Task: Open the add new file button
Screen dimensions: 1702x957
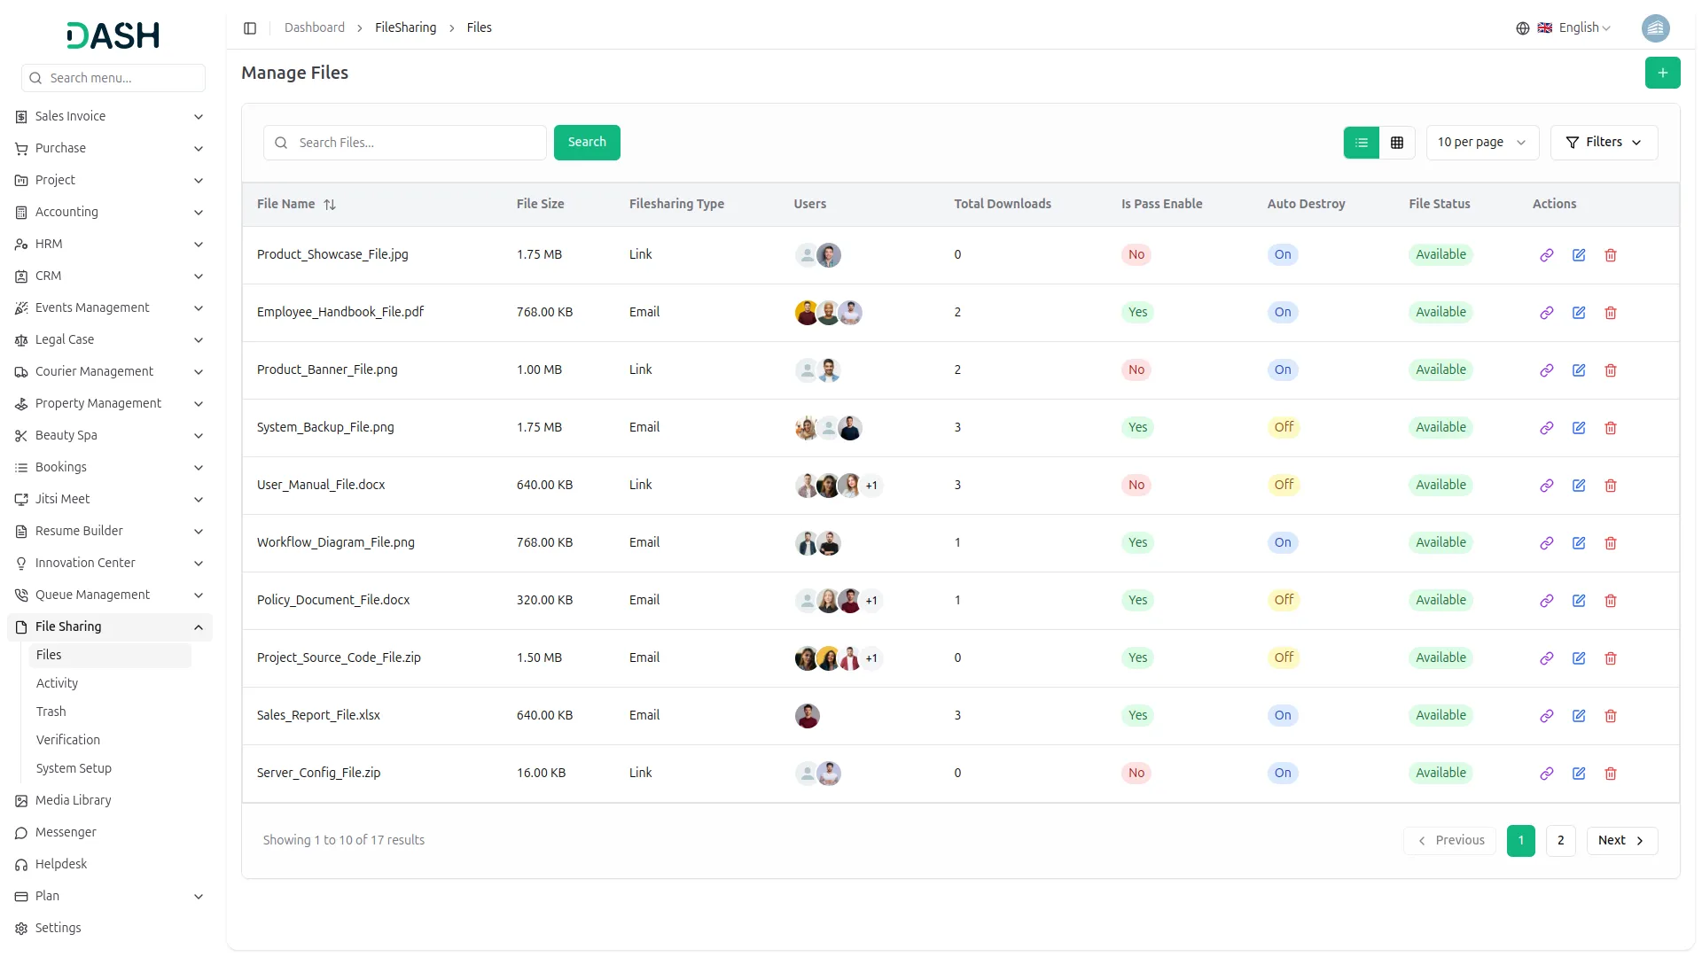Action: (x=1663, y=73)
